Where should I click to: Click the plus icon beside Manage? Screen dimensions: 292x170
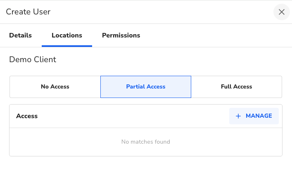point(238,116)
